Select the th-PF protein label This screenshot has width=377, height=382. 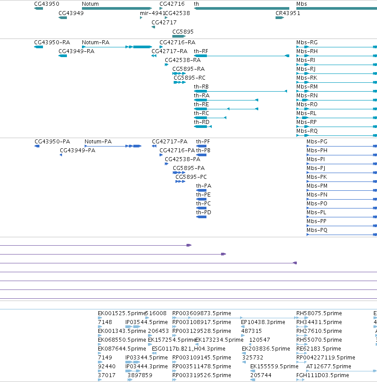[x=203, y=142]
